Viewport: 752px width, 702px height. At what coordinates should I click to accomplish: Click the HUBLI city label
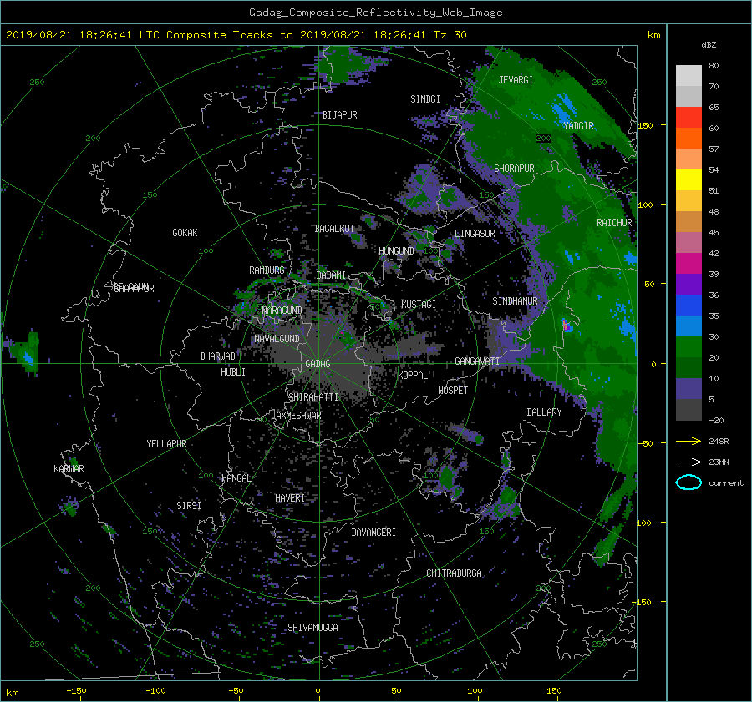(x=232, y=372)
